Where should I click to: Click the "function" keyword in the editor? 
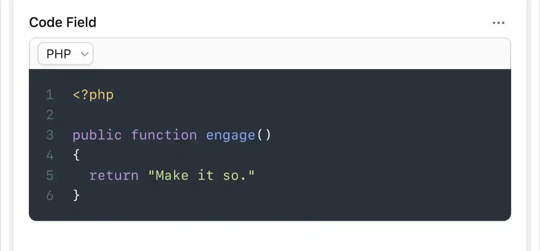[164, 135]
